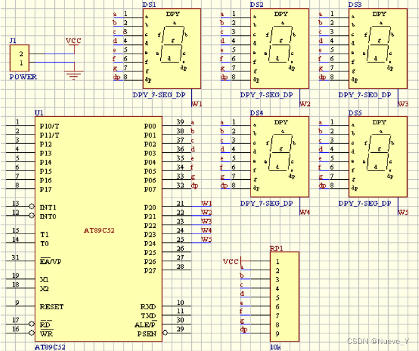Click the X1 pin name on U1

[44, 280]
